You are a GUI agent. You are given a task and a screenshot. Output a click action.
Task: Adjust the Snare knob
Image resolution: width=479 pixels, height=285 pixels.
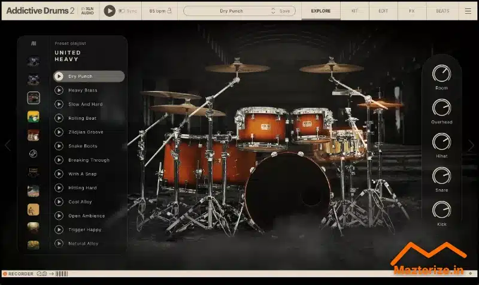(x=441, y=175)
